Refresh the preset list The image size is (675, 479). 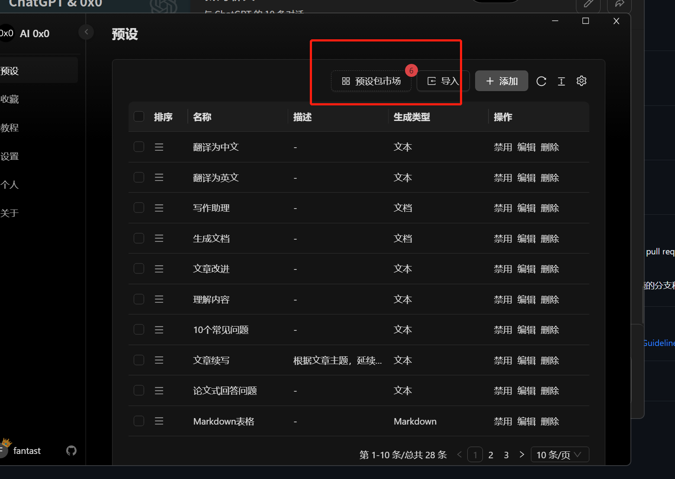pyautogui.click(x=541, y=81)
